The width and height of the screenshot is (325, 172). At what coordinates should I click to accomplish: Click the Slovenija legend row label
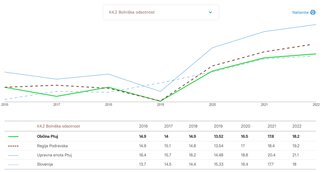tap(45, 164)
